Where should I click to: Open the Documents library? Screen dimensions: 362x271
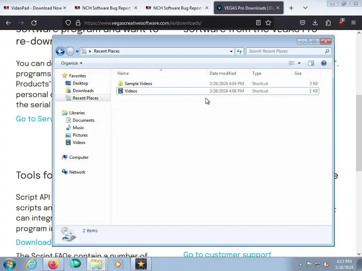pos(83,120)
